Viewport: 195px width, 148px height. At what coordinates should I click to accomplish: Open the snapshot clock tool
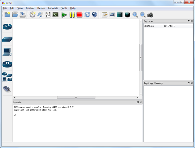tap(32, 15)
